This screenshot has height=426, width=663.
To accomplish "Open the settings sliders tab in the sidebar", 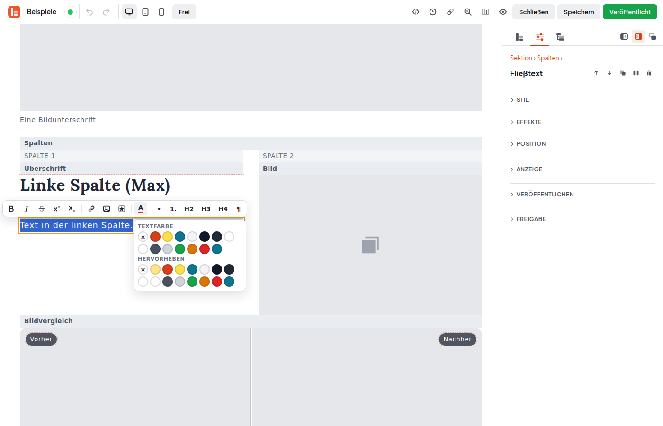I will coord(539,37).
